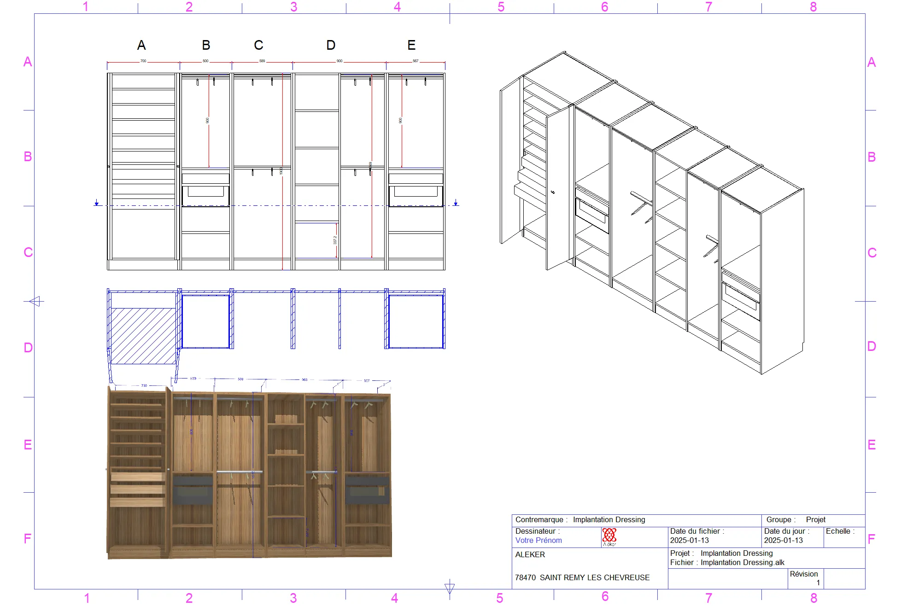
Task: Click the empty 'Echelle' cell
Action: [x=844, y=541]
